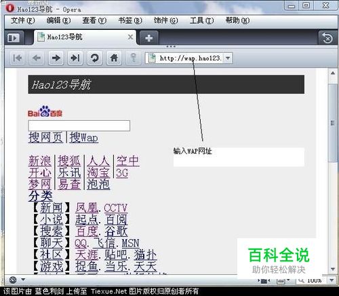Open the 捉鱼 link
339x296 pixels.
point(87,266)
